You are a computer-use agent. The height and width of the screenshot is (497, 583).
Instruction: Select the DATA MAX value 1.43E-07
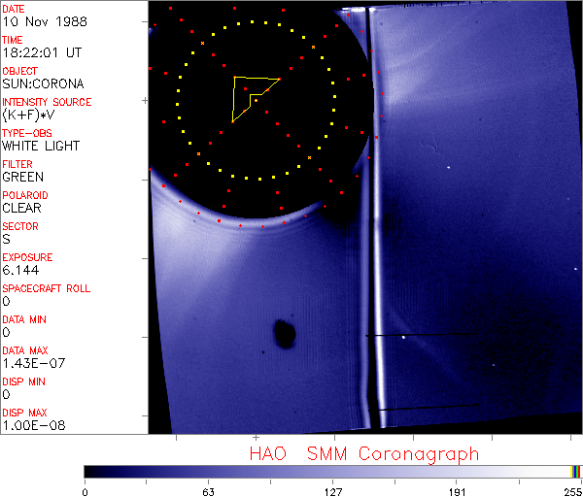pos(32,363)
